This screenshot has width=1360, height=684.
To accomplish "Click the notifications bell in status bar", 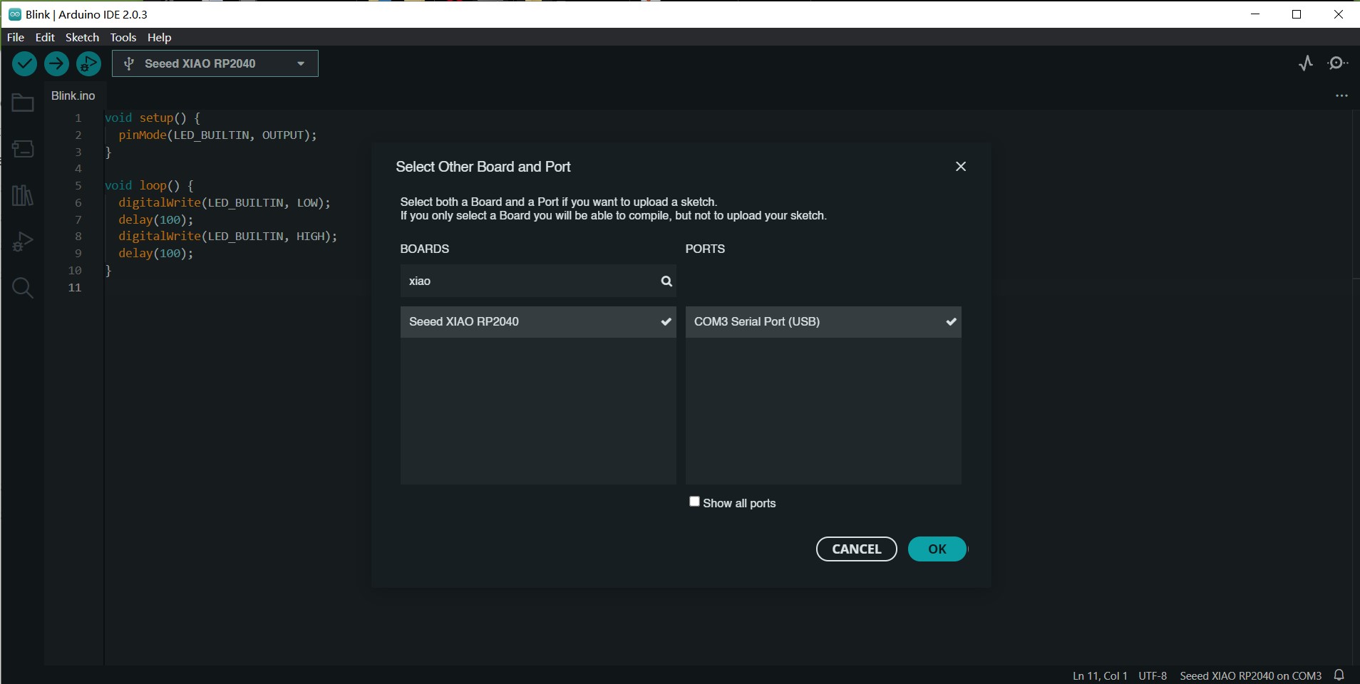I will (x=1339, y=675).
